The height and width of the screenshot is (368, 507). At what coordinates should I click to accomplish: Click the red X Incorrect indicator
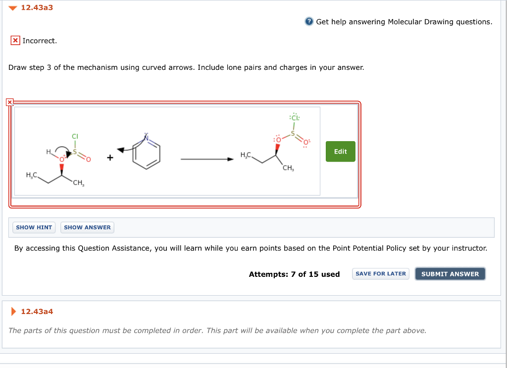pyautogui.click(x=15, y=40)
